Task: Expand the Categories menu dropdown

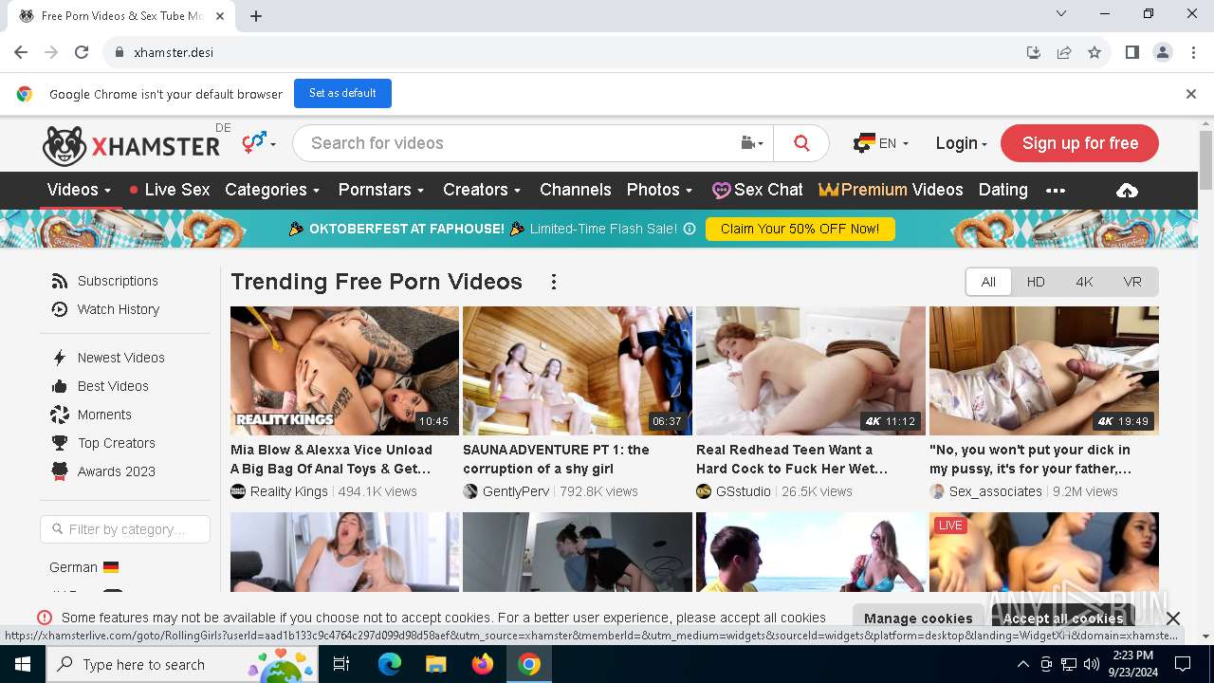Action: coord(272,190)
